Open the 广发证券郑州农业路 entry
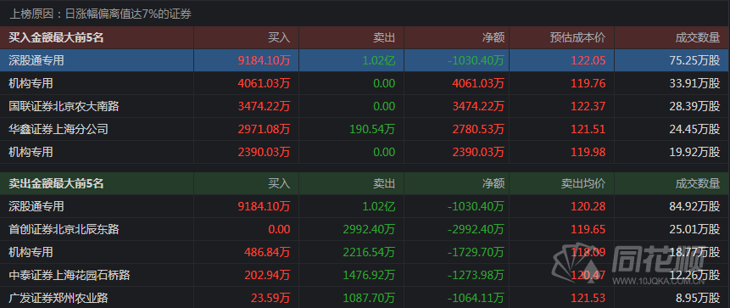 click(x=59, y=298)
